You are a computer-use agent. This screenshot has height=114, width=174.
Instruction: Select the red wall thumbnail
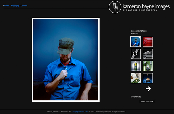148,42
